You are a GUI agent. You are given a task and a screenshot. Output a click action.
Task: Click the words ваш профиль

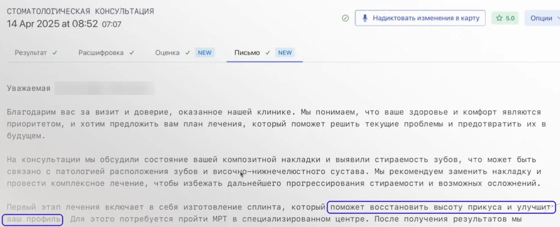point(33,220)
